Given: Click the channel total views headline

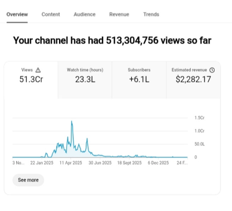Looking at the screenshot, I should click(112, 40).
